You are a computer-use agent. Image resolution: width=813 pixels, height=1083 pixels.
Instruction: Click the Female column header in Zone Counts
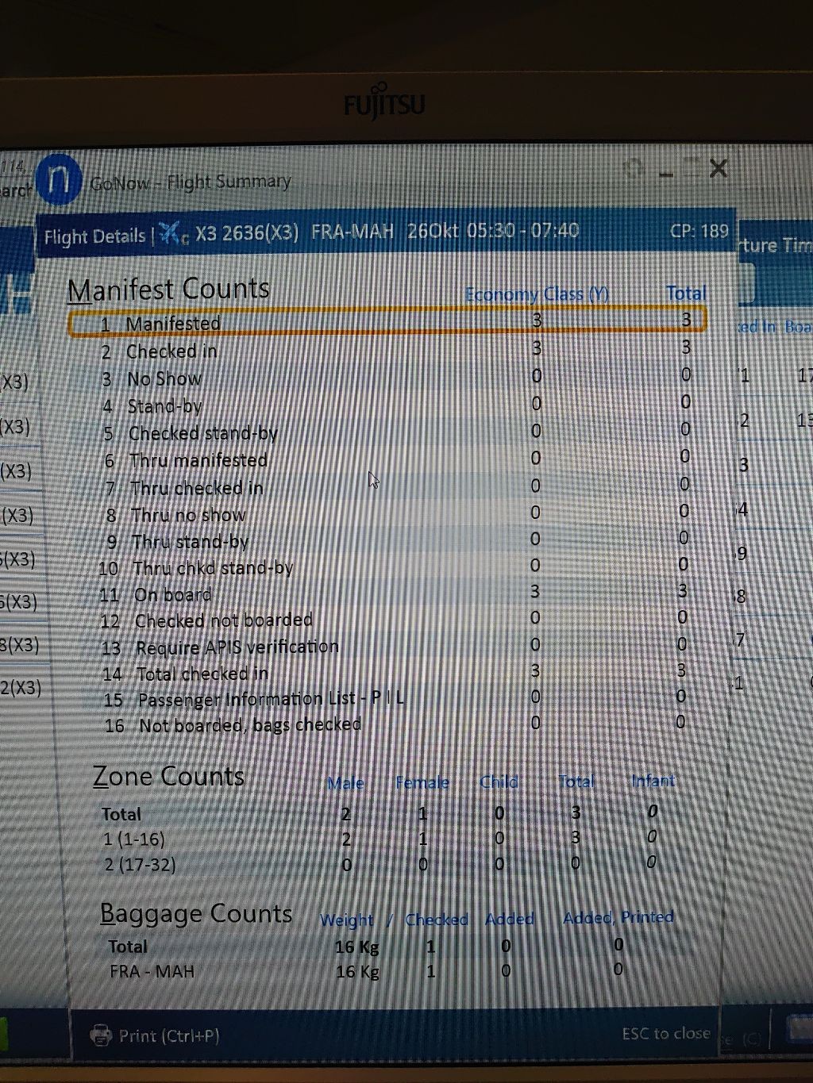point(422,783)
